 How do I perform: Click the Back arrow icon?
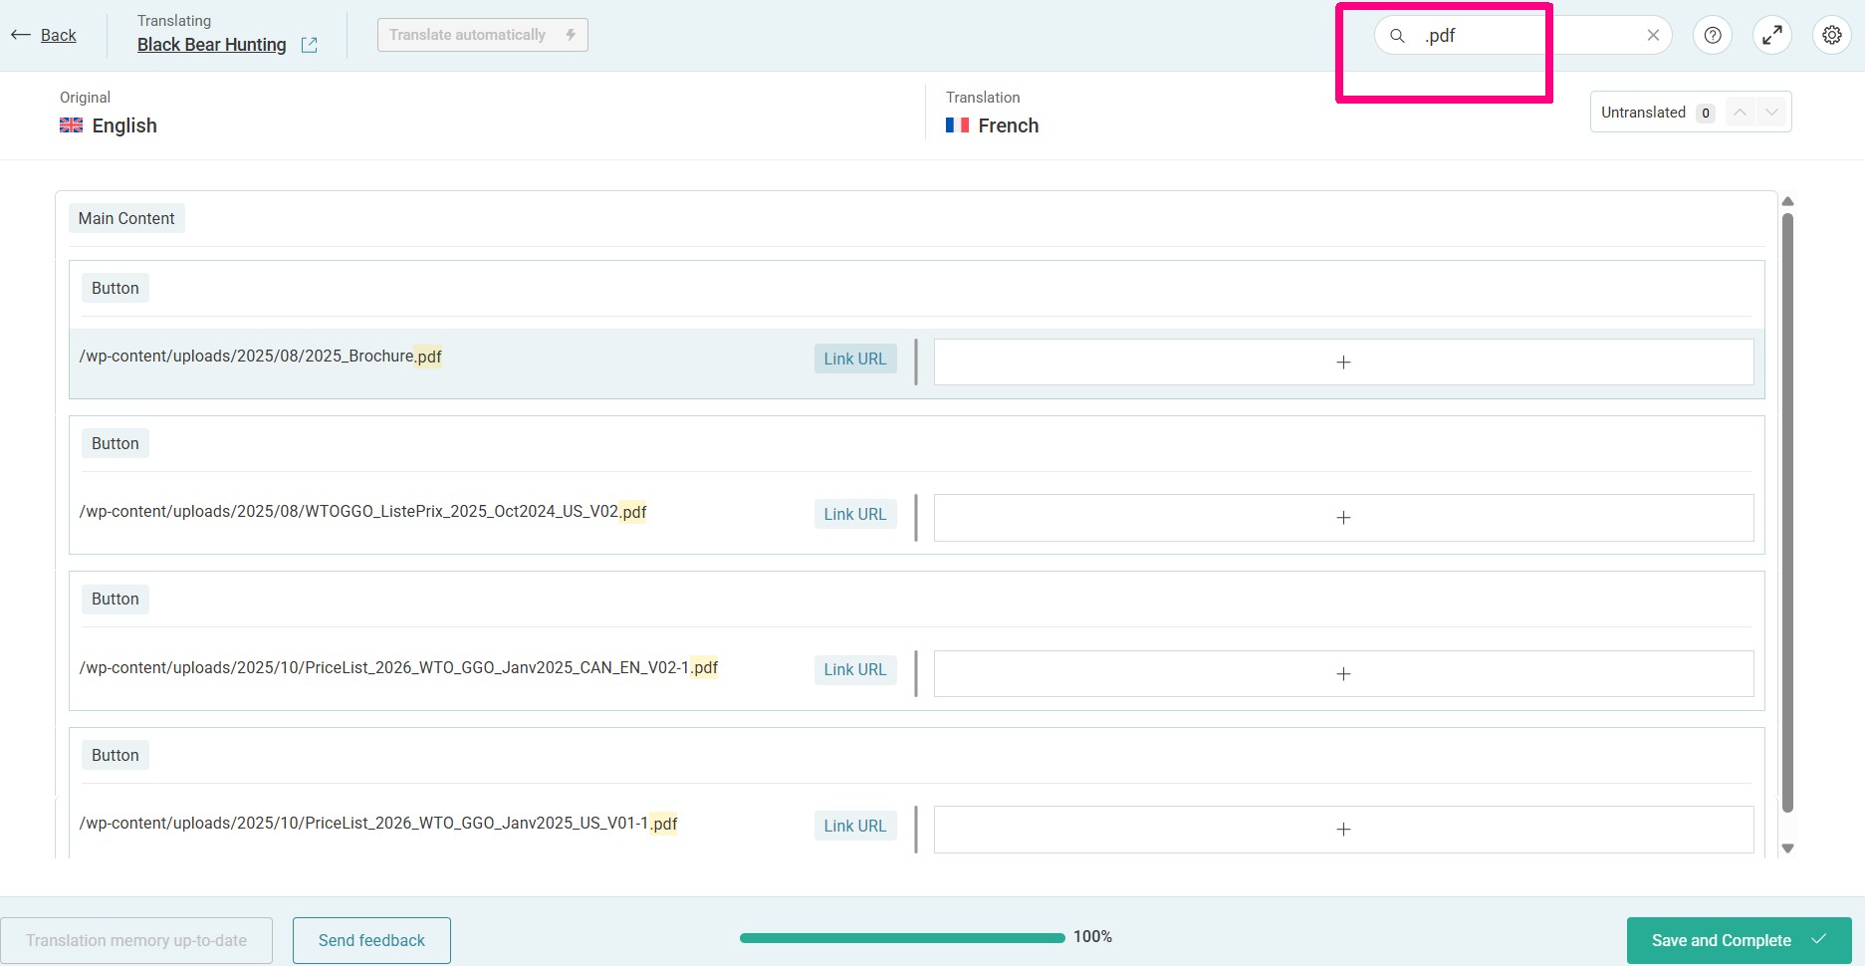(x=20, y=35)
